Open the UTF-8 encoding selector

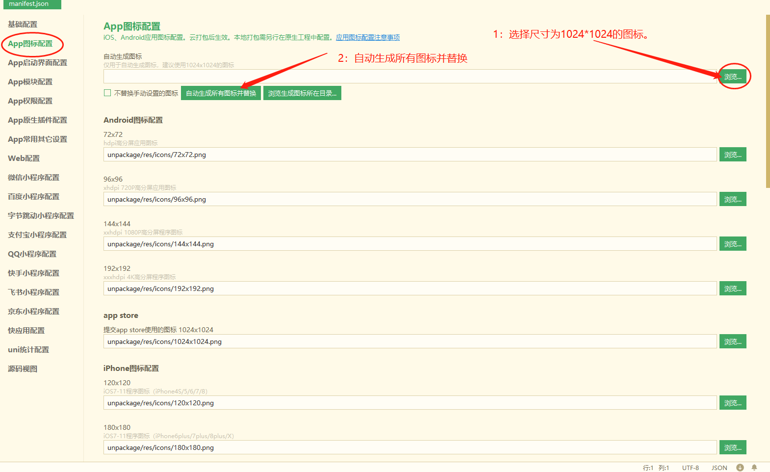pyautogui.click(x=690, y=468)
